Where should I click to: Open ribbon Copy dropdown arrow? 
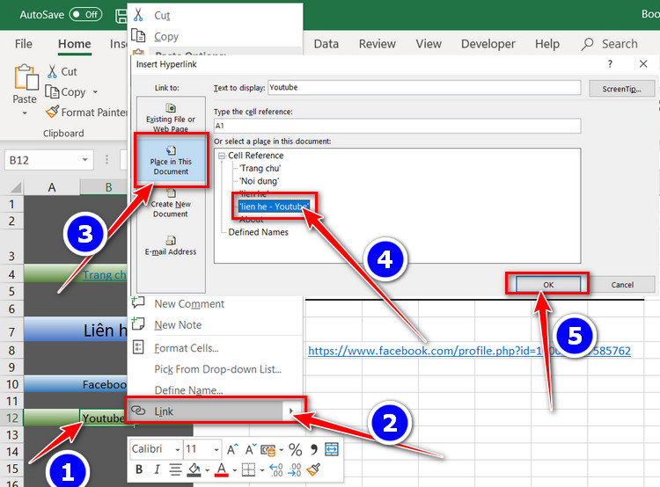(95, 91)
